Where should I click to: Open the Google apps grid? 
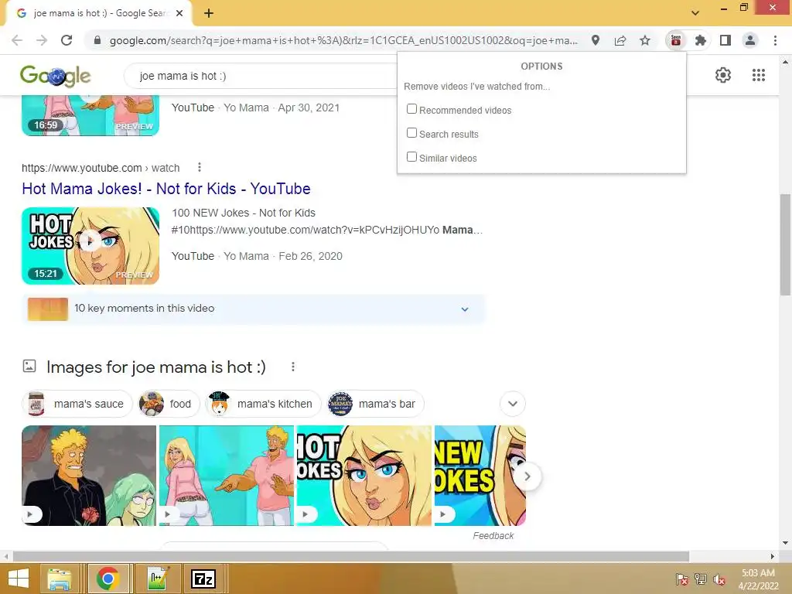point(759,75)
